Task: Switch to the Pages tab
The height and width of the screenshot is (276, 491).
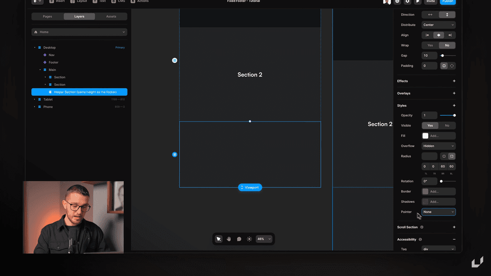Action: point(47,16)
